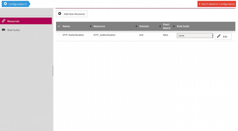Click the link icon next to Resources

4,21
